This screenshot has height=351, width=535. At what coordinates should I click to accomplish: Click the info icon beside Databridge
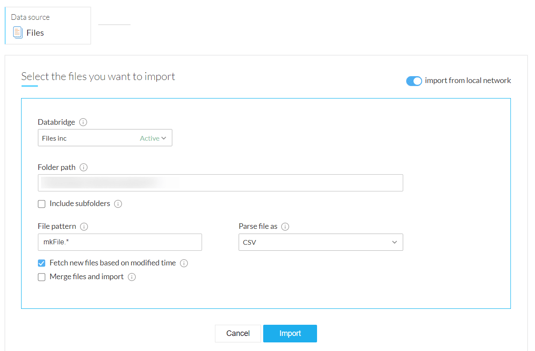coord(83,122)
